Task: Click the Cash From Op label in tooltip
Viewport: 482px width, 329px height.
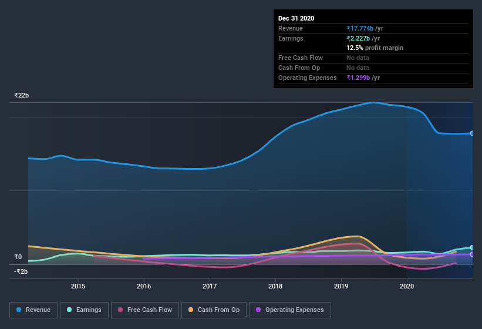Action: tap(299, 68)
